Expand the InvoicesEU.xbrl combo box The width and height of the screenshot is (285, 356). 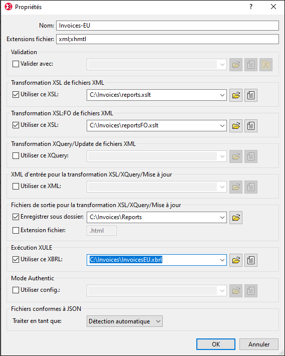[222, 260]
